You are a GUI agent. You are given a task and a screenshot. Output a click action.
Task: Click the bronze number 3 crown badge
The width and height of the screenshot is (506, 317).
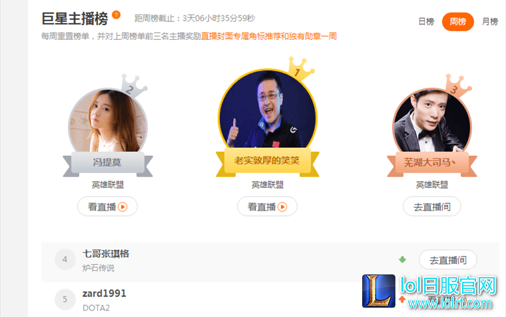[457, 86]
